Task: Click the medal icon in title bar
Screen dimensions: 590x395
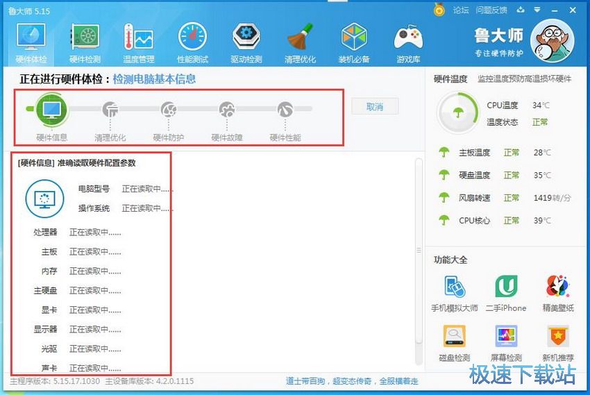Action: [x=439, y=10]
